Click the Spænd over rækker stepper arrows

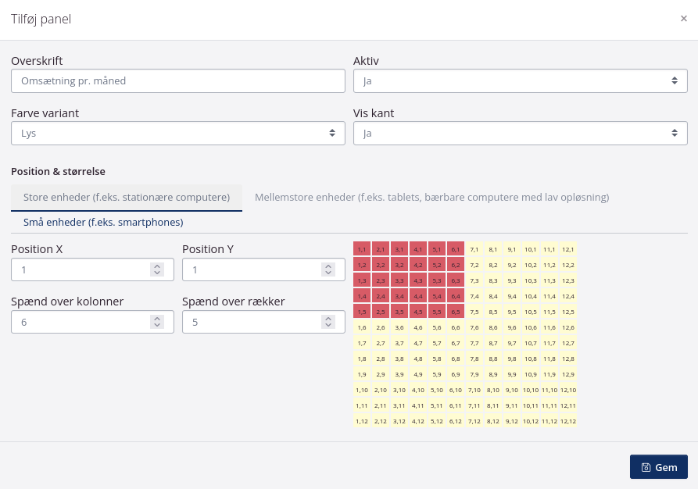(x=328, y=322)
